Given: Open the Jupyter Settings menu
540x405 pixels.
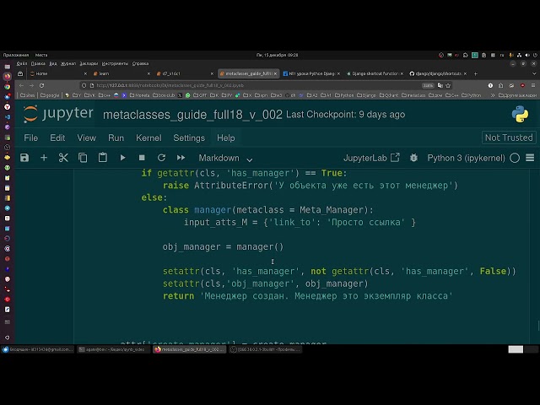Looking at the screenshot, I should pyautogui.click(x=189, y=138).
